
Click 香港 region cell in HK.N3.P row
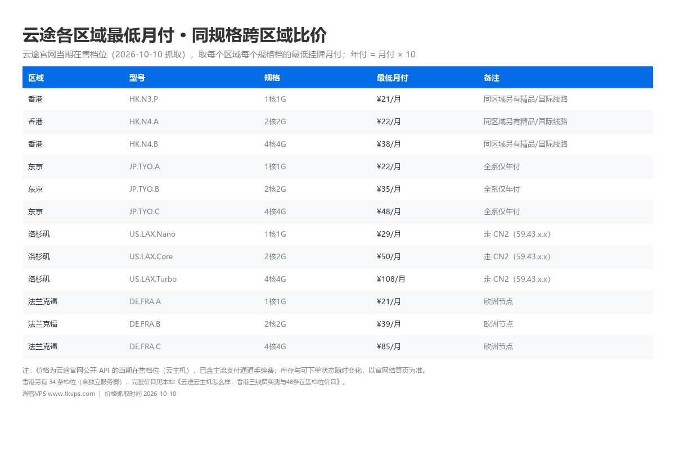pos(35,99)
